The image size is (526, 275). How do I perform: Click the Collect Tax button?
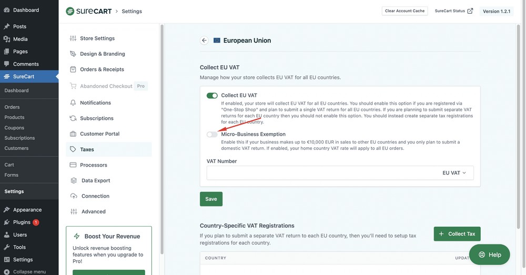click(x=457, y=234)
